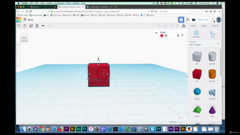Image resolution: width=240 pixels, height=135 pixels.
Task: Open Firefox hamburger menu
Action: 219,11
